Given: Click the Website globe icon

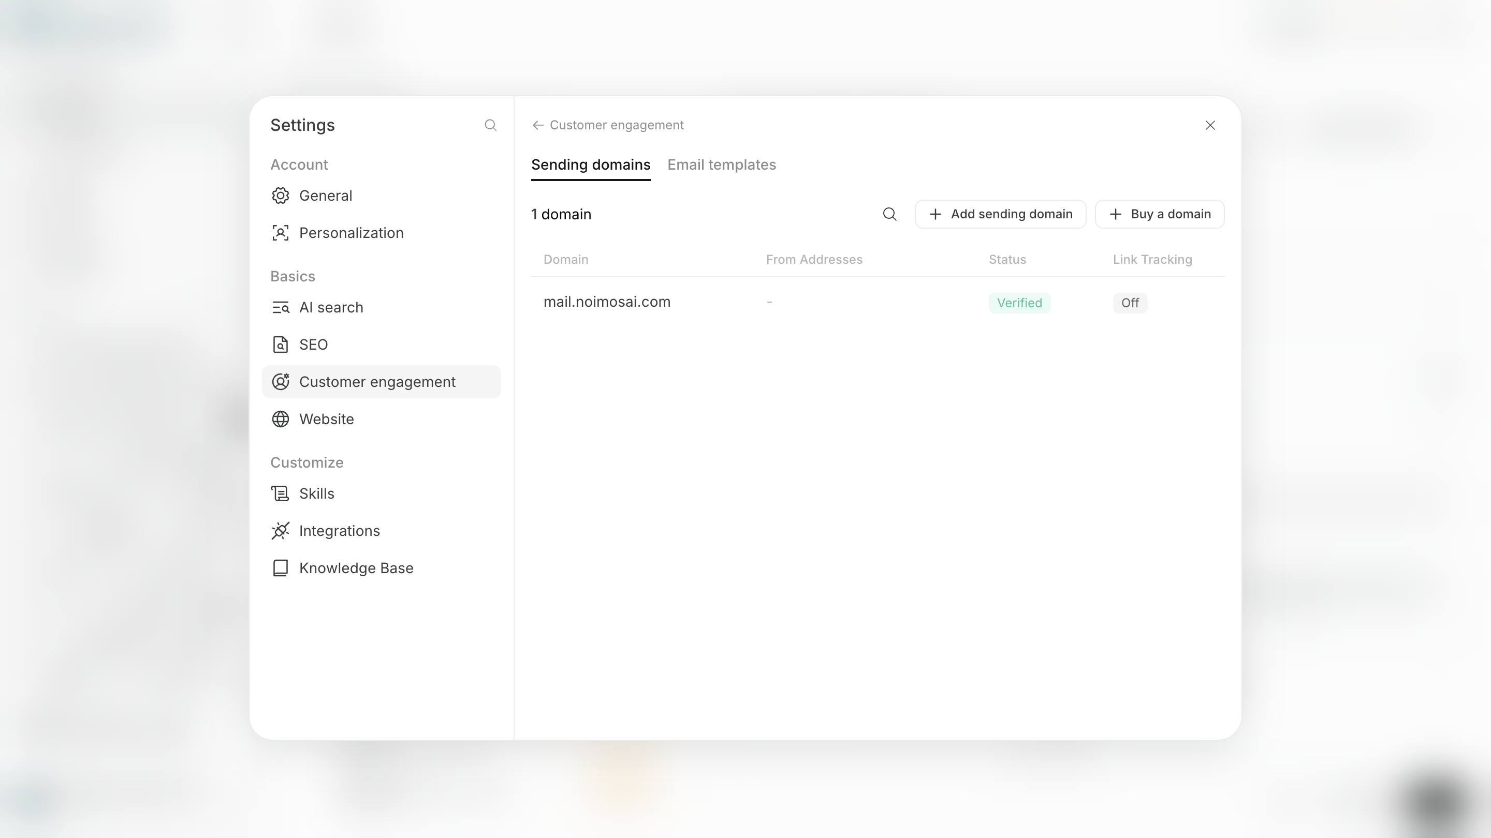Looking at the screenshot, I should pos(281,420).
